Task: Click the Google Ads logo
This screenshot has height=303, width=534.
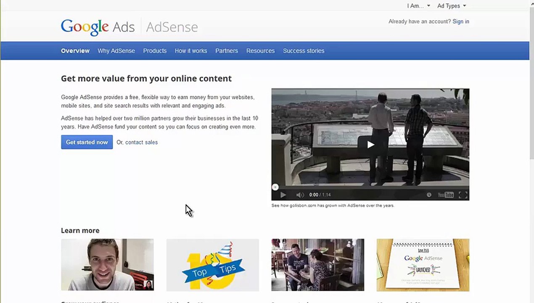Action: (98, 27)
